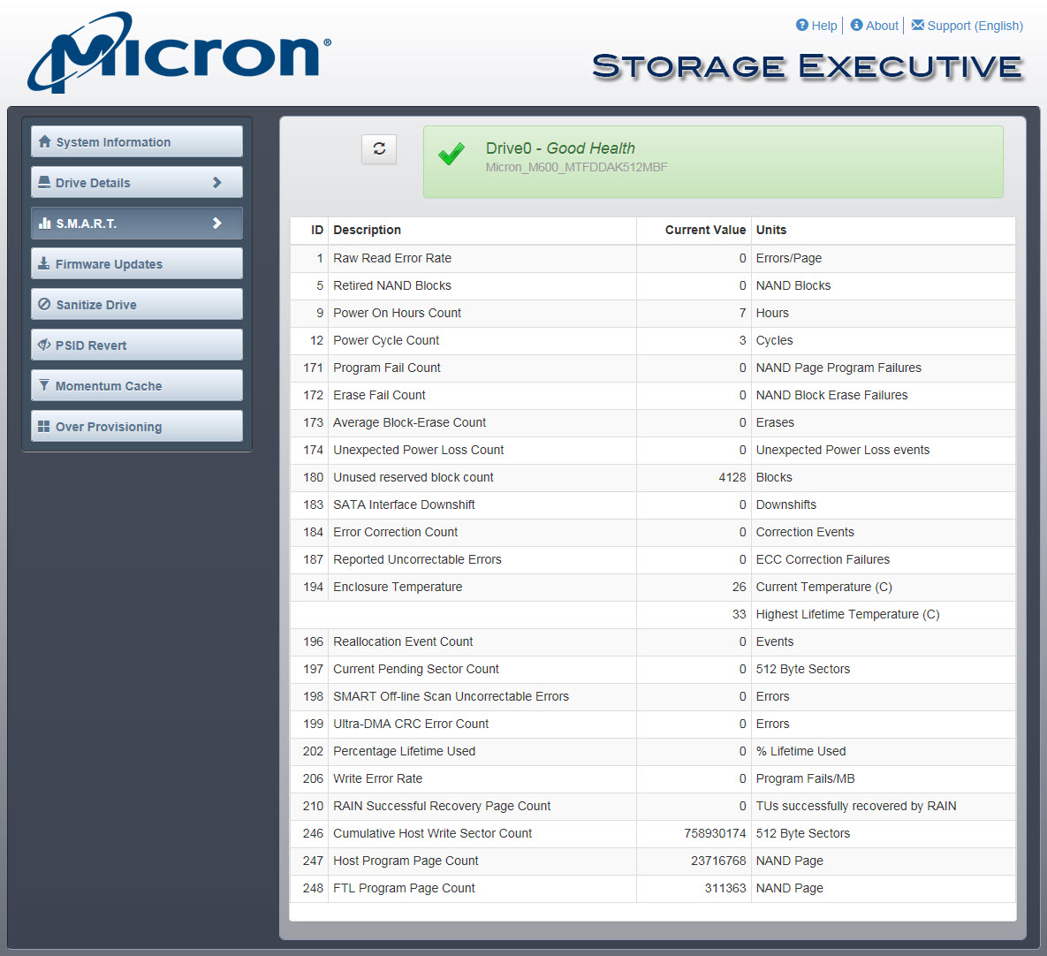Select Reported Uncorrectable Errors row
Viewport: 1047px width, 956px height.
653,559
